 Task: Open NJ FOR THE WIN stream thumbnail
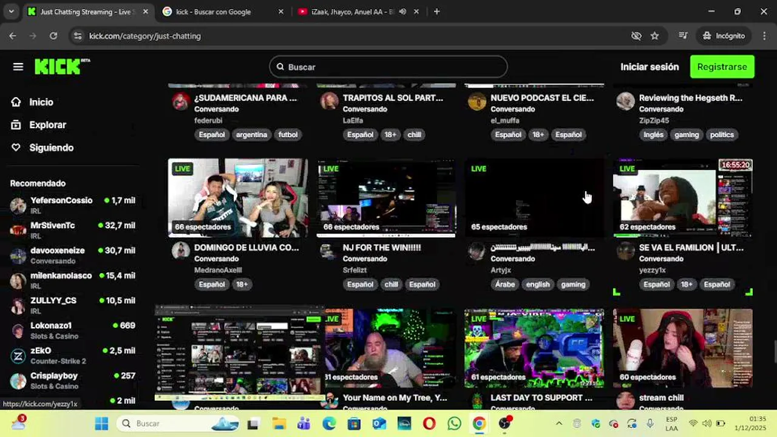click(386, 198)
